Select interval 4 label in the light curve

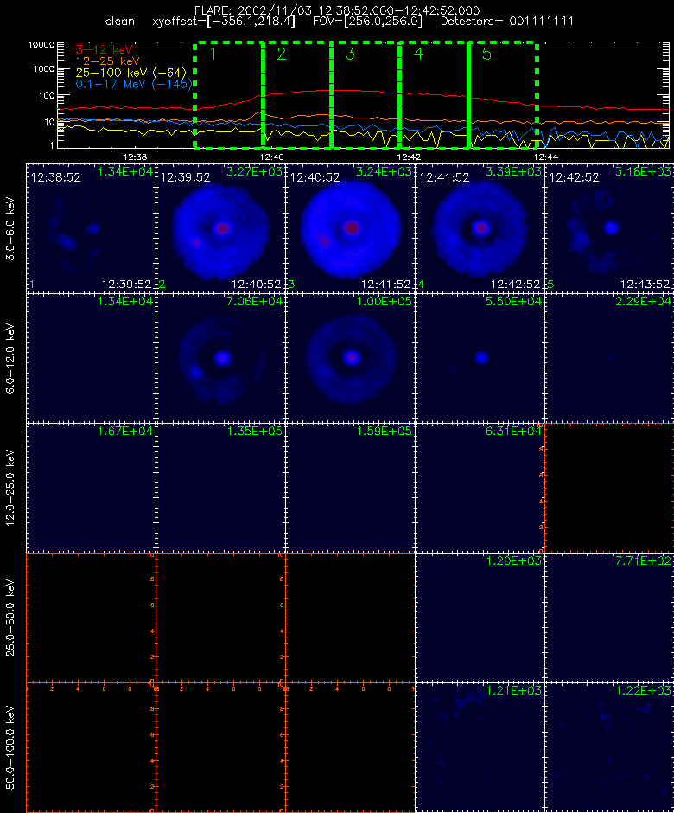point(418,54)
